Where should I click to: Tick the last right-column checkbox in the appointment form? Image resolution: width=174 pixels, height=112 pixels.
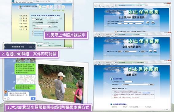[x=48, y=24]
